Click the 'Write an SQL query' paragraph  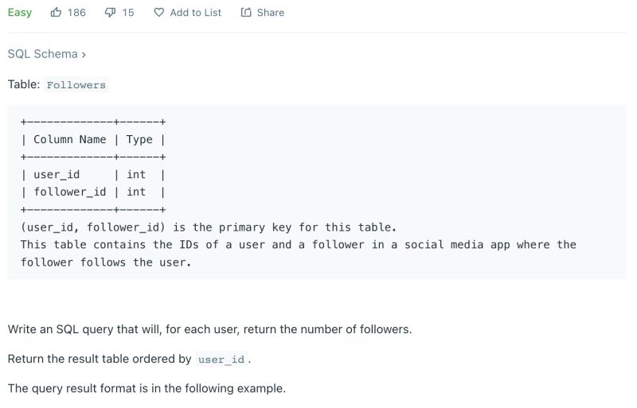[x=209, y=329]
